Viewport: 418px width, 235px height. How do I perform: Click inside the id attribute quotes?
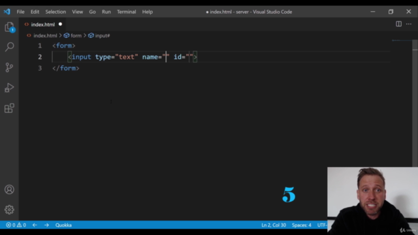point(189,57)
